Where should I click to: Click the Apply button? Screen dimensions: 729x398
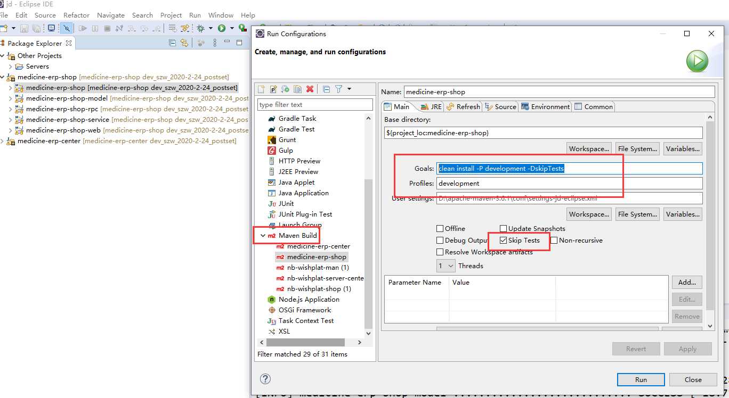687,349
